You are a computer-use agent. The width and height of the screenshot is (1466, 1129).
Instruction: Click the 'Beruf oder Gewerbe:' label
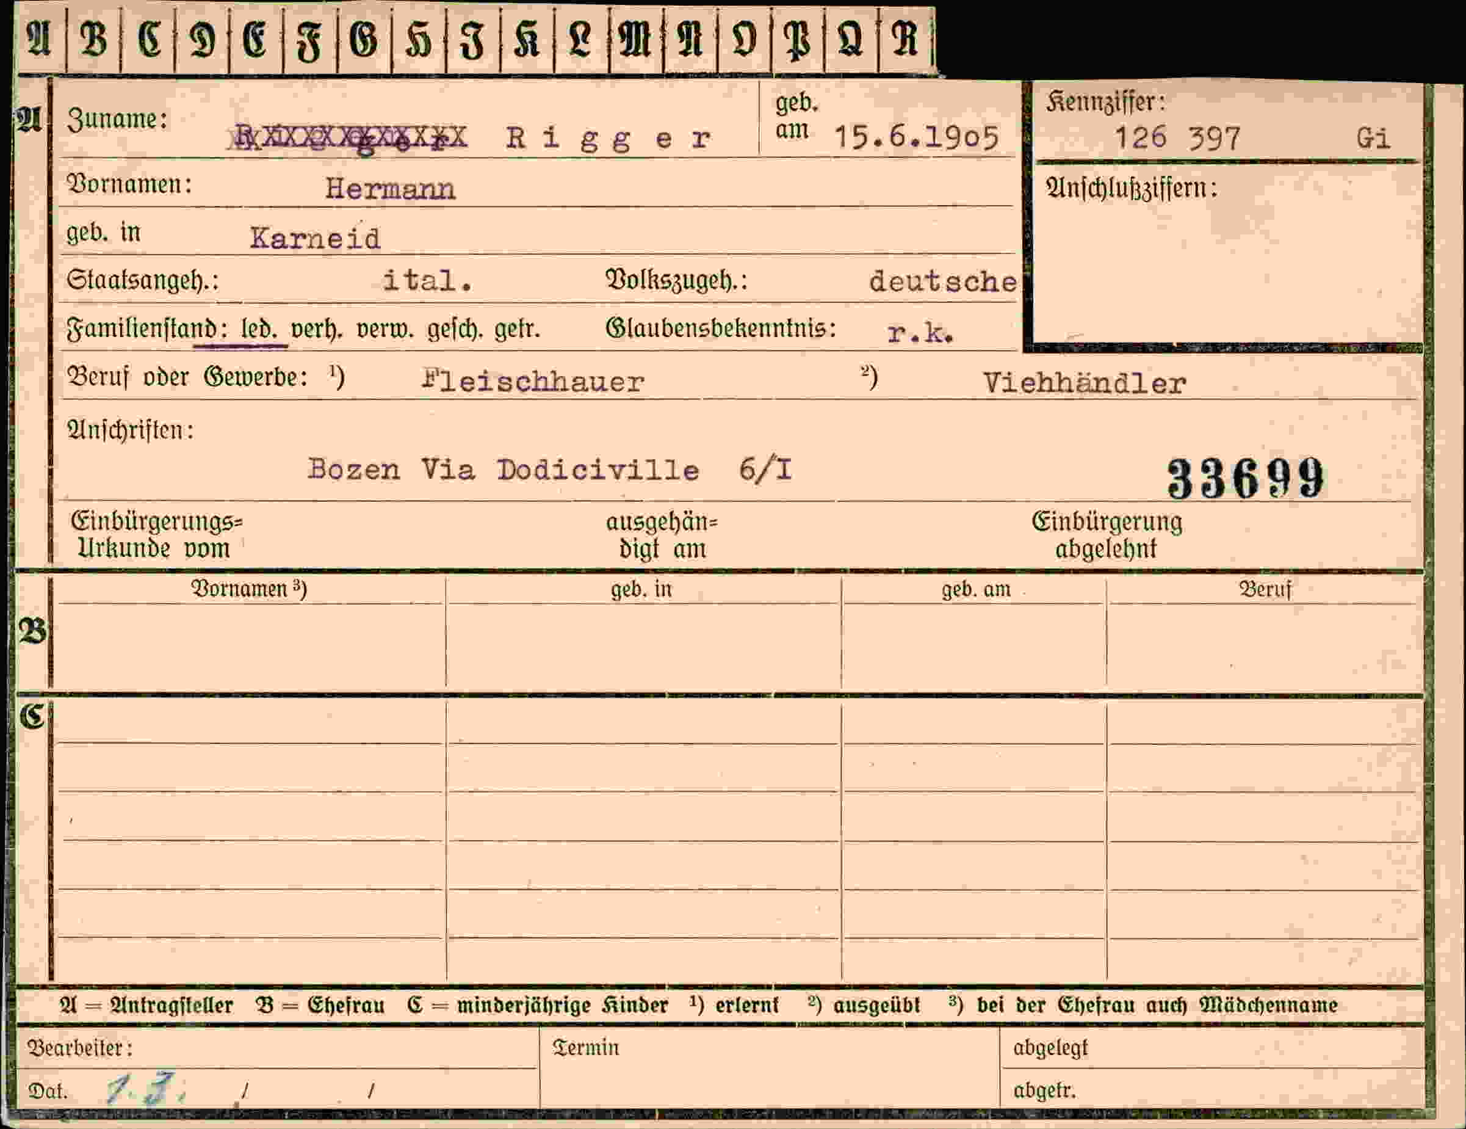[188, 377]
